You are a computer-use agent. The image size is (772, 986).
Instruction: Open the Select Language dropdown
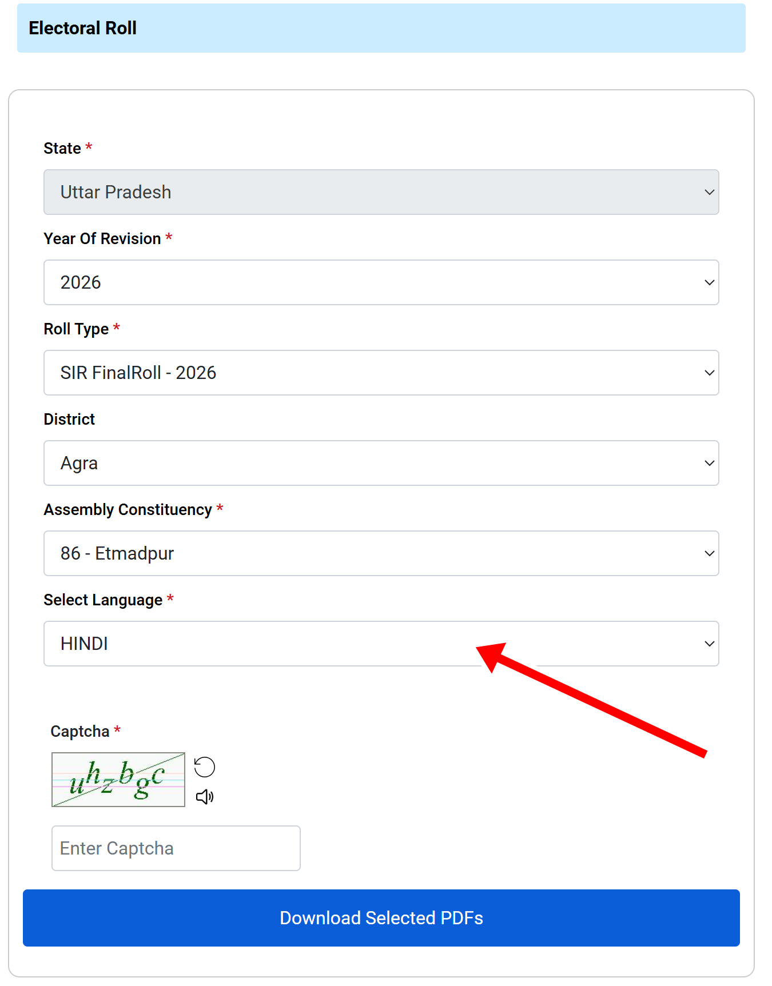click(381, 644)
